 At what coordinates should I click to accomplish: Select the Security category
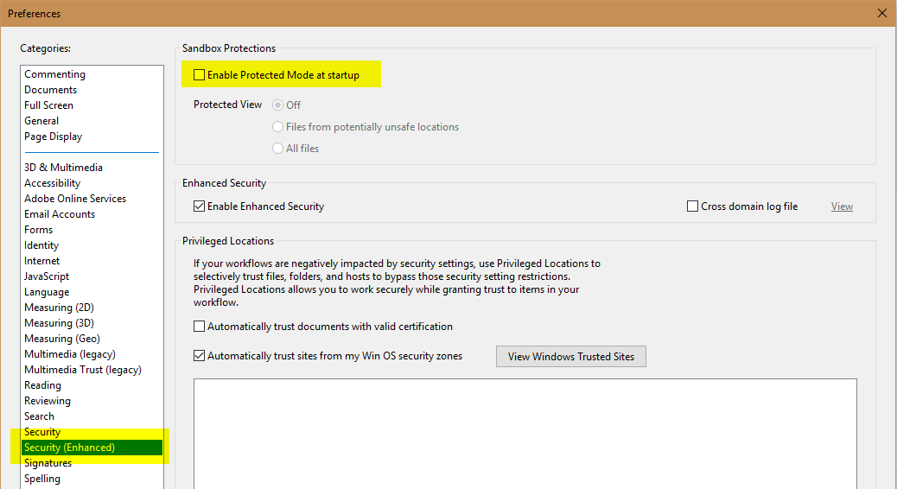point(42,432)
